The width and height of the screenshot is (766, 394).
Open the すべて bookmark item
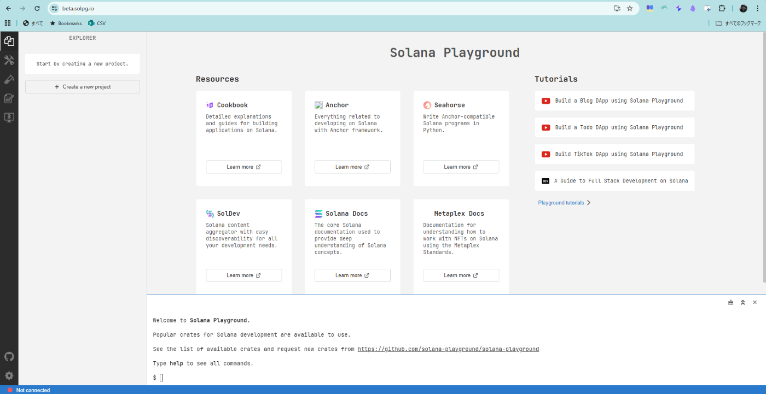pyautogui.click(x=33, y=23)
